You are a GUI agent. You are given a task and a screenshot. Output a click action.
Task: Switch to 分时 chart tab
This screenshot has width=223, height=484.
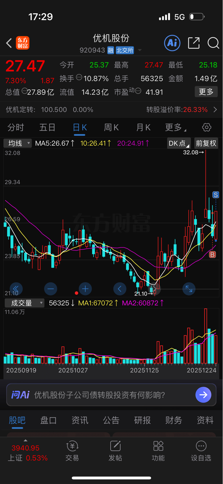[16, 127]
